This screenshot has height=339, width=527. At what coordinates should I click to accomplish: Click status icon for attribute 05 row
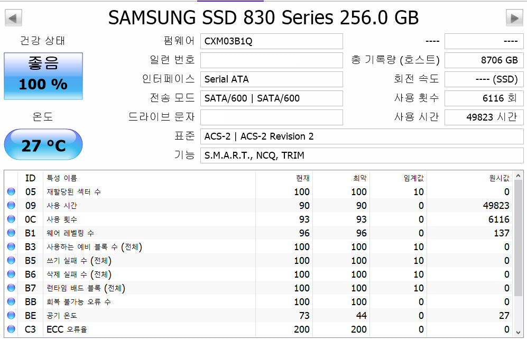click(11, 192)
